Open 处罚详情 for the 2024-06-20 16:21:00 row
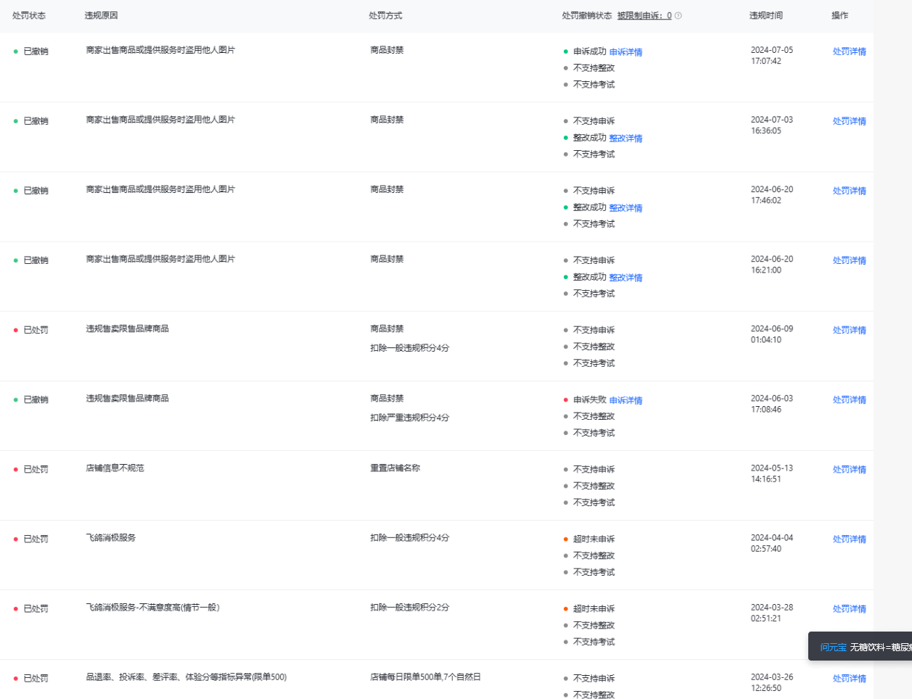Screen dimensions: 912x699 pyautogui.click(x=849, y=260)
